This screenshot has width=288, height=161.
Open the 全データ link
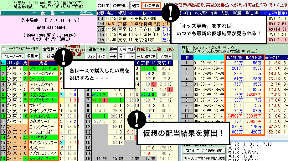(86, 13)
